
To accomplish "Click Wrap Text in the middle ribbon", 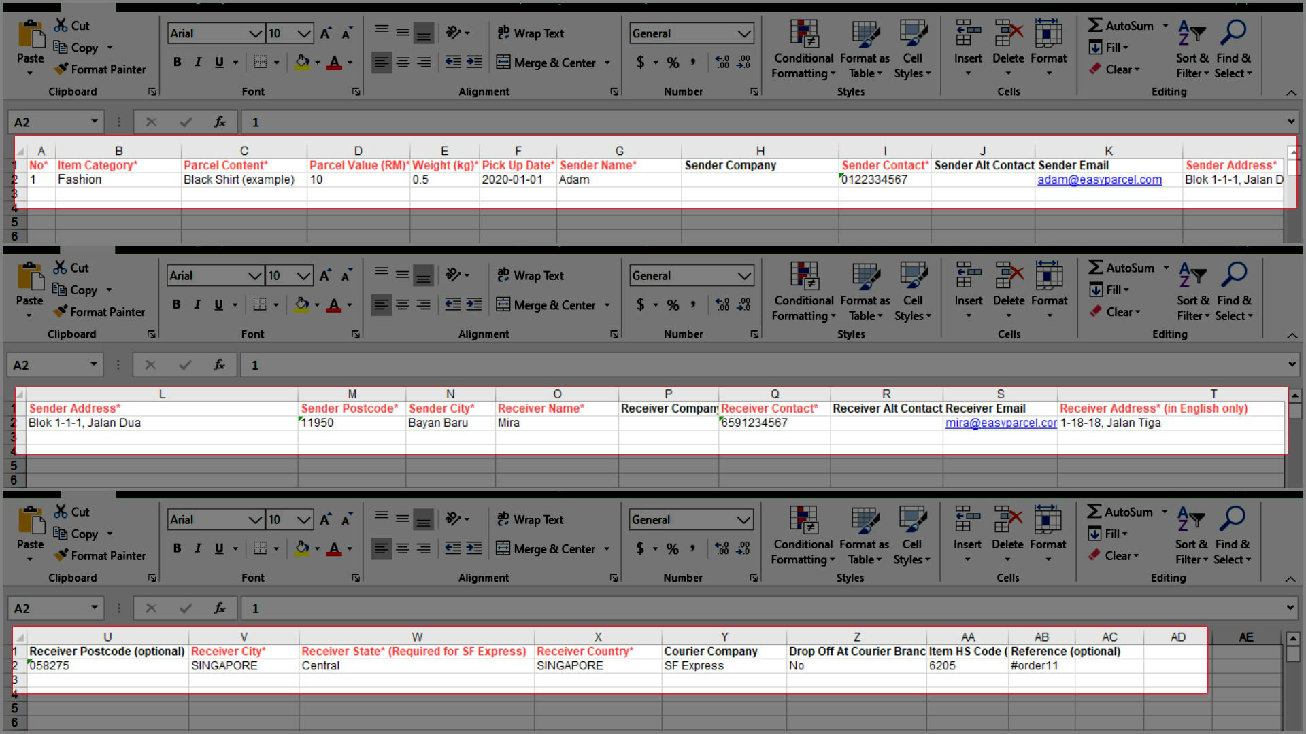I will pyautogui.click(x=531, y=275).
